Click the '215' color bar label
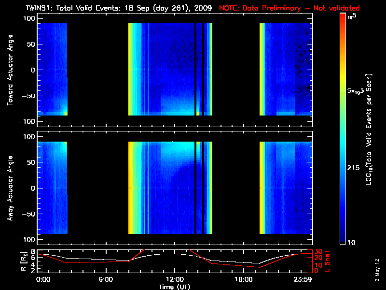 353,168
